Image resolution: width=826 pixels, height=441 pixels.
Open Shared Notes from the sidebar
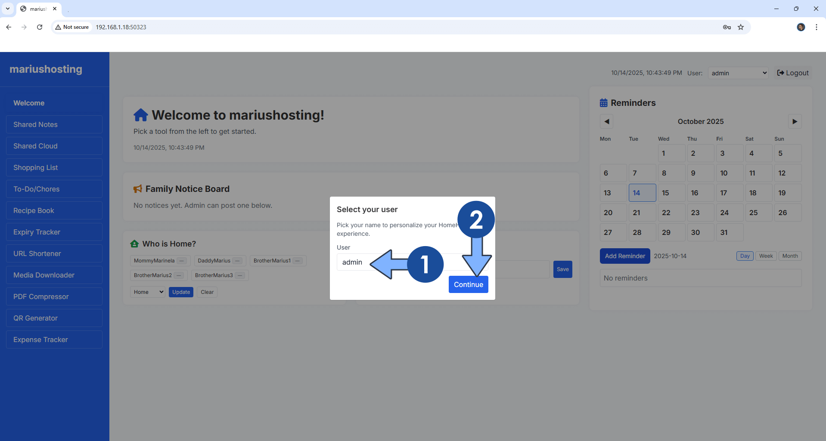[x=54, y=124]
